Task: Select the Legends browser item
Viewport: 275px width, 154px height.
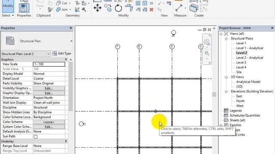Action: [235, 111]
